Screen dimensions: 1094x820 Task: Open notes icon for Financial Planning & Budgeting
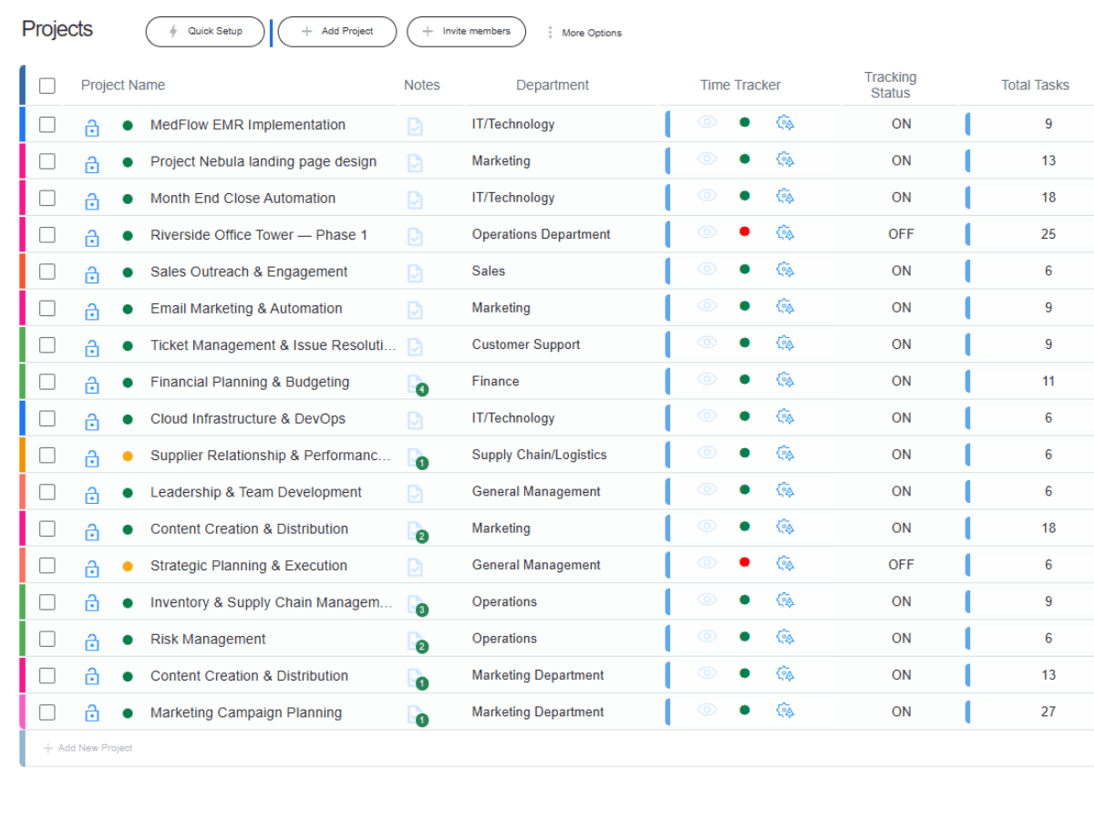point(416,384)
